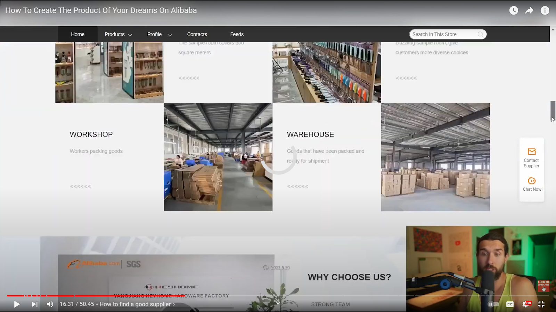Seek along the video progress bar
The height and width of the screenshot is (312, 556).
click(278, 296)
